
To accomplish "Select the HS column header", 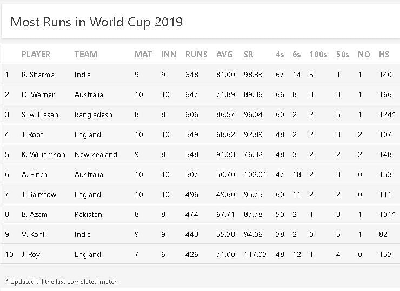I will point(384,55).
